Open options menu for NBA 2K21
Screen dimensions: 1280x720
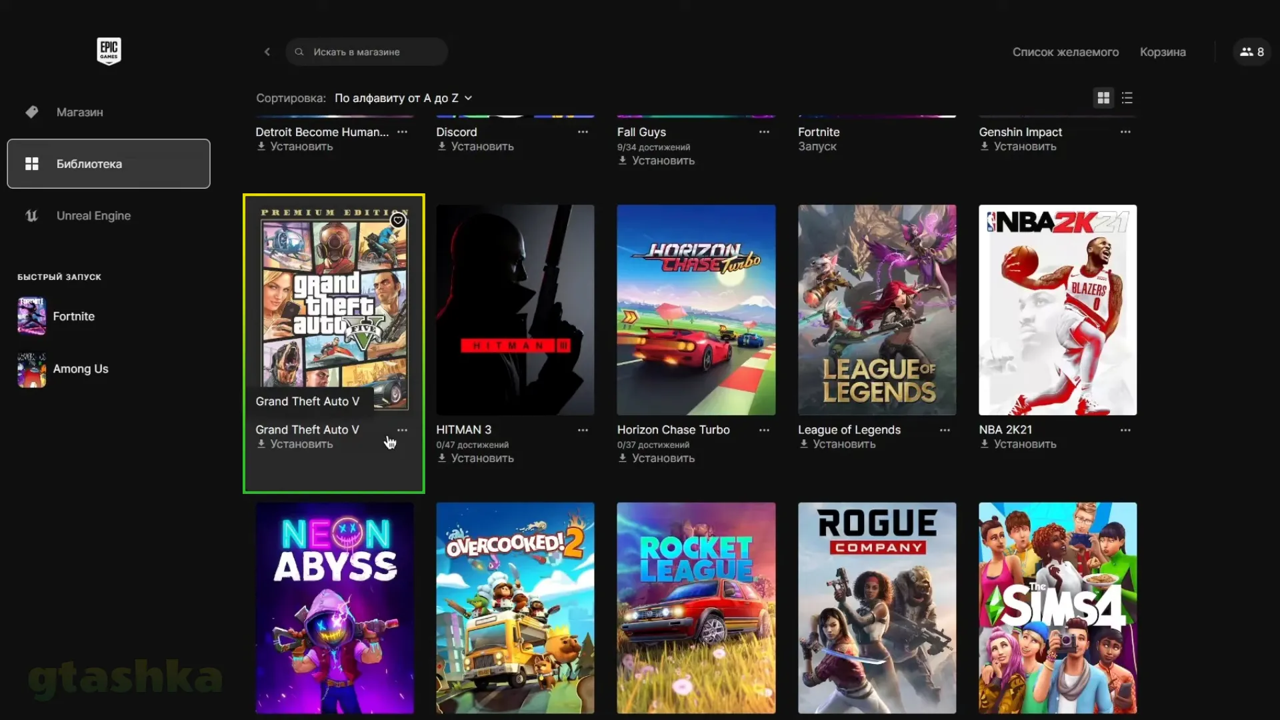coord(1125,430)
